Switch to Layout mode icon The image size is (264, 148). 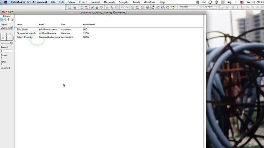[8, 20]
